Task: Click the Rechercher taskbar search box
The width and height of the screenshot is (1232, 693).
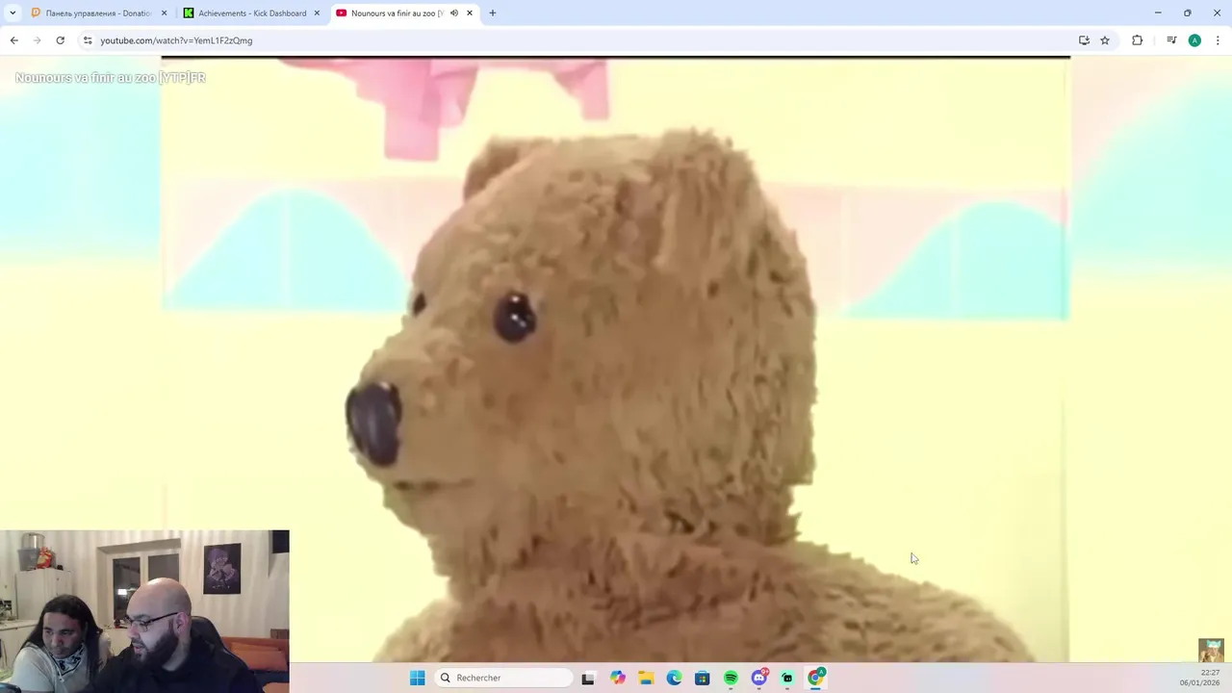Action: tap(502, 678)
